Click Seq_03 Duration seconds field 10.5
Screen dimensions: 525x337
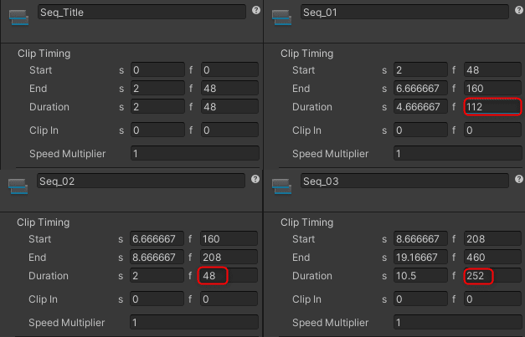420,275
